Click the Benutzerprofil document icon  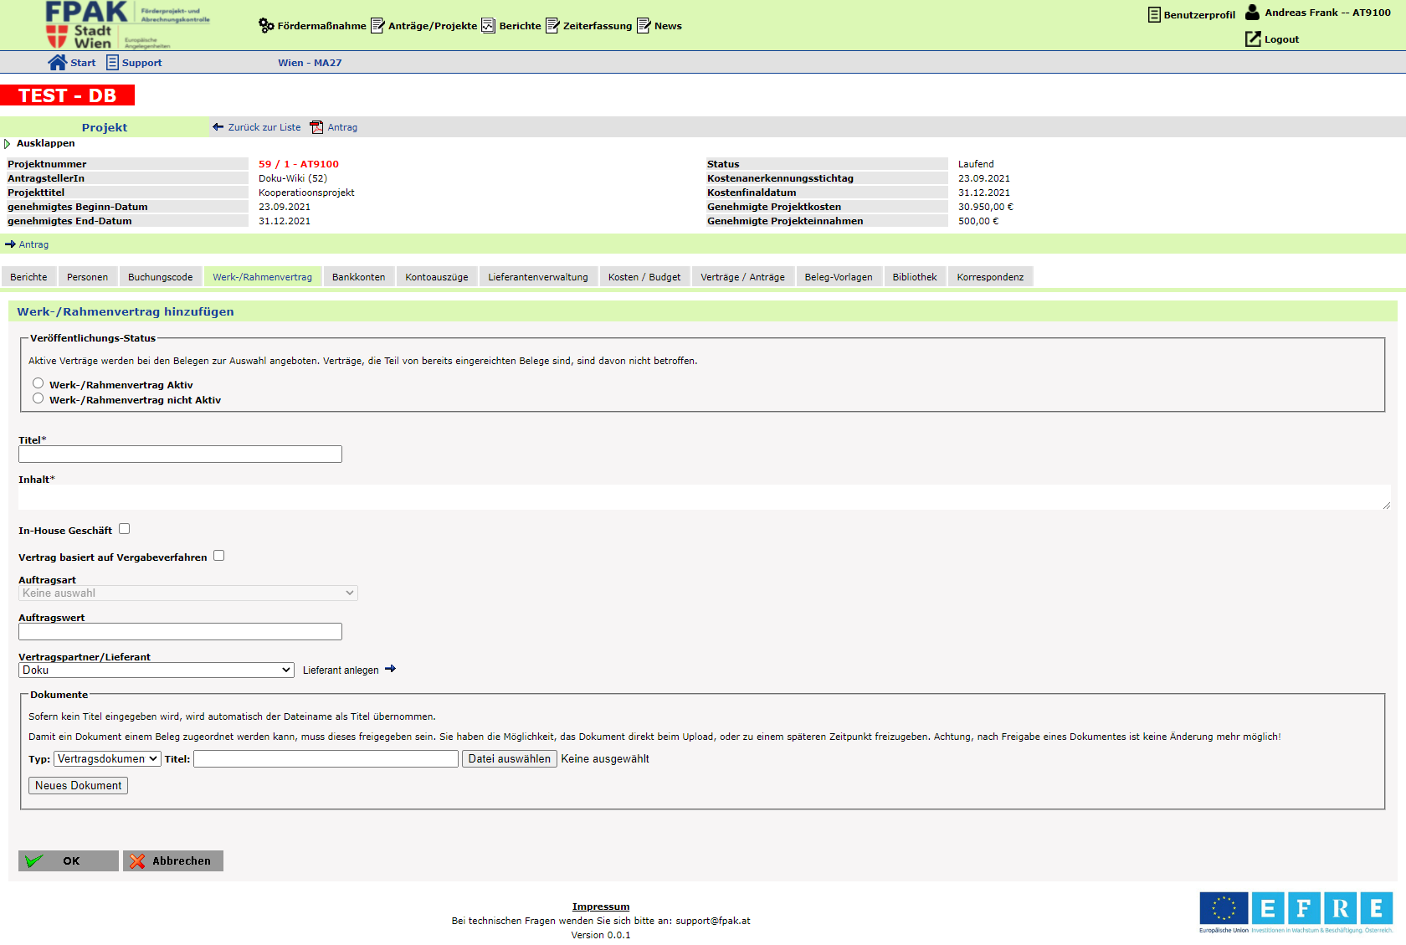click(1154, 14)
